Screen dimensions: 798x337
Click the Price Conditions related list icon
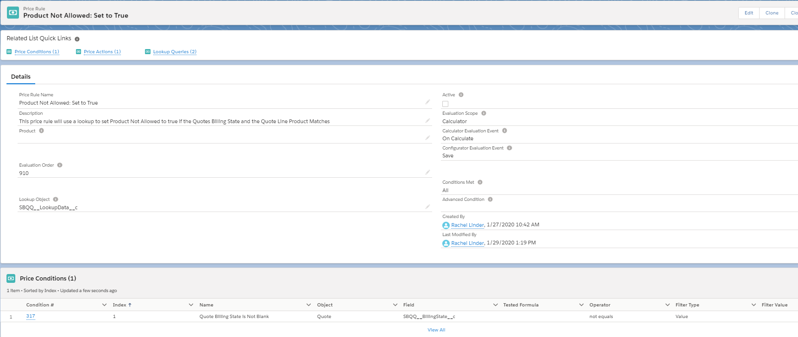click(x=11, y=278)
